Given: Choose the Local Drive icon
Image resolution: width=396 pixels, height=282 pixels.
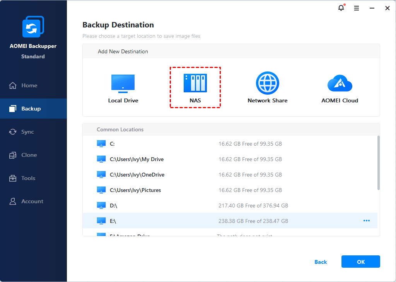Looking at the screenshot, I should (123, 83).
